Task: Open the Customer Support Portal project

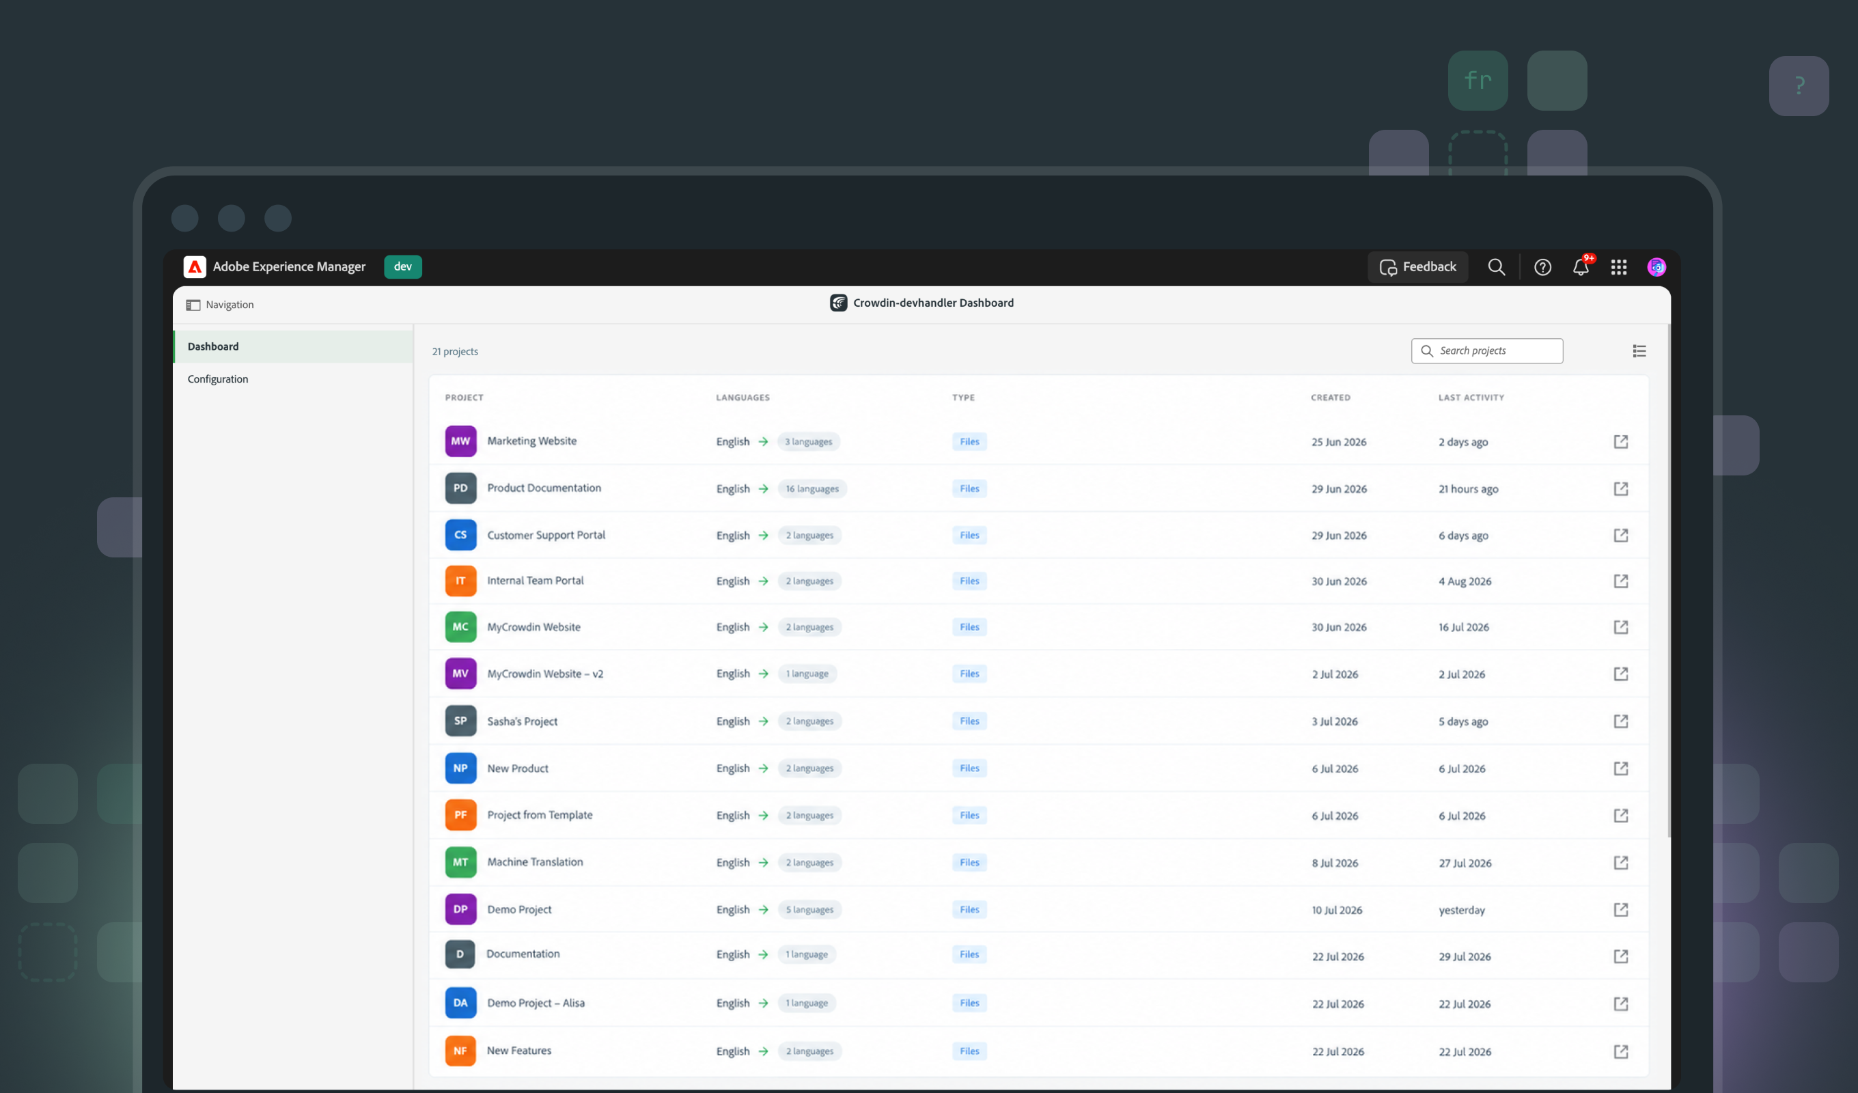Action: 546,535
